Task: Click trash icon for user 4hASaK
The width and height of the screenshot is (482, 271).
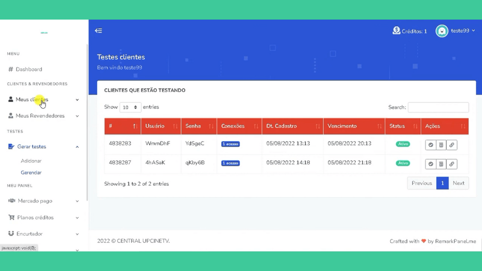Action: pyautogui.click(x=441, y=164)
